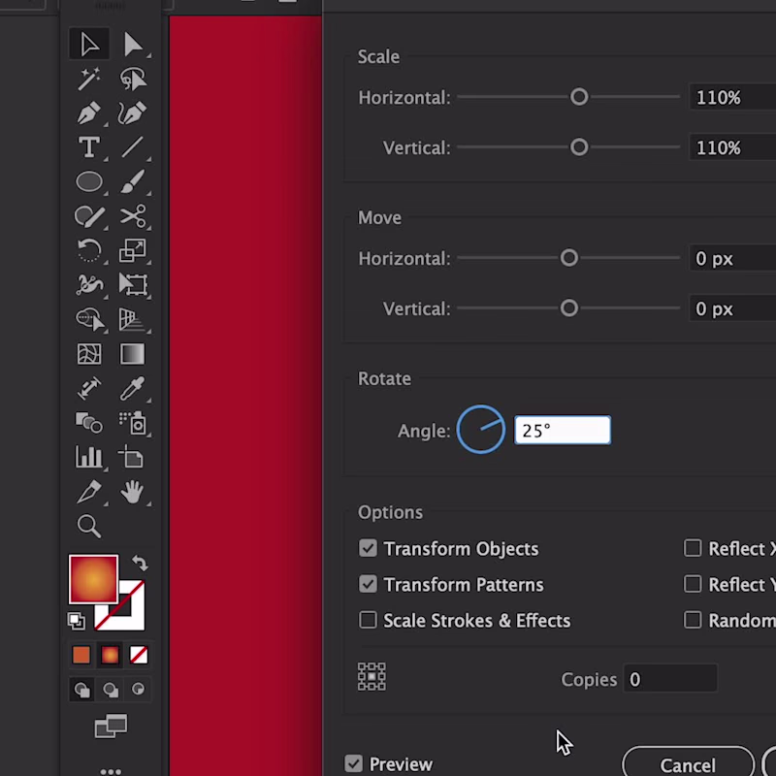Select the Scissors tool
The width and height of the screenshot is (776, 776).
click(x=134, y=216)
